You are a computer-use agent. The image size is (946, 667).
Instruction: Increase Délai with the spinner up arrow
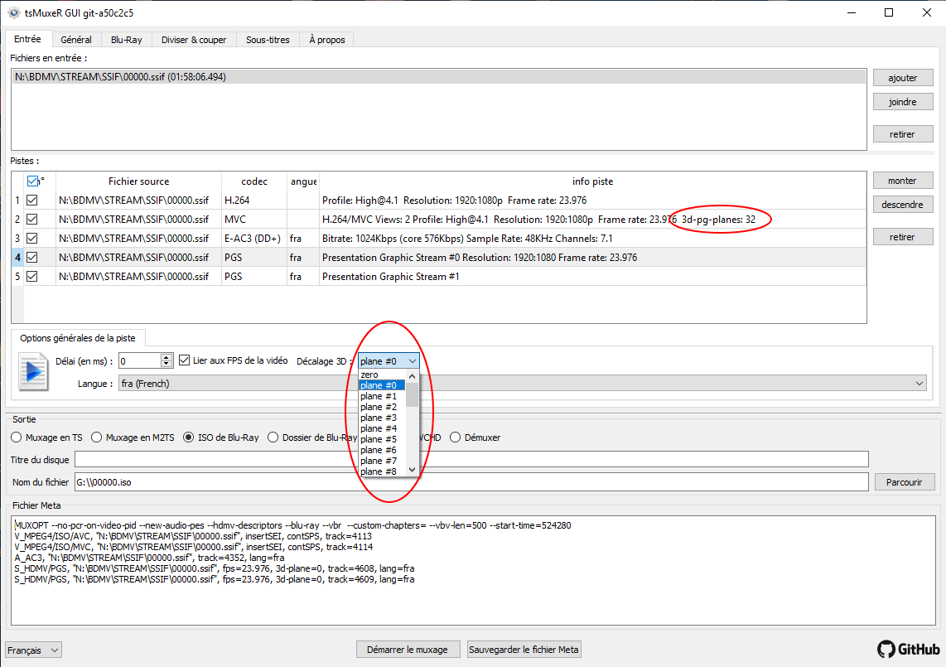tap(167, 357)
